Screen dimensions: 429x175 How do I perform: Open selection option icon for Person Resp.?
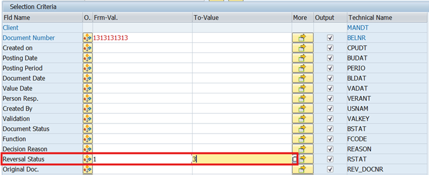88,98
